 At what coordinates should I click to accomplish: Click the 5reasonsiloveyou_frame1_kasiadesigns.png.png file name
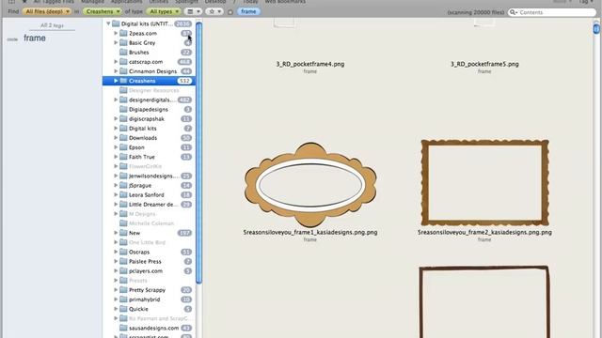[310, 232]
